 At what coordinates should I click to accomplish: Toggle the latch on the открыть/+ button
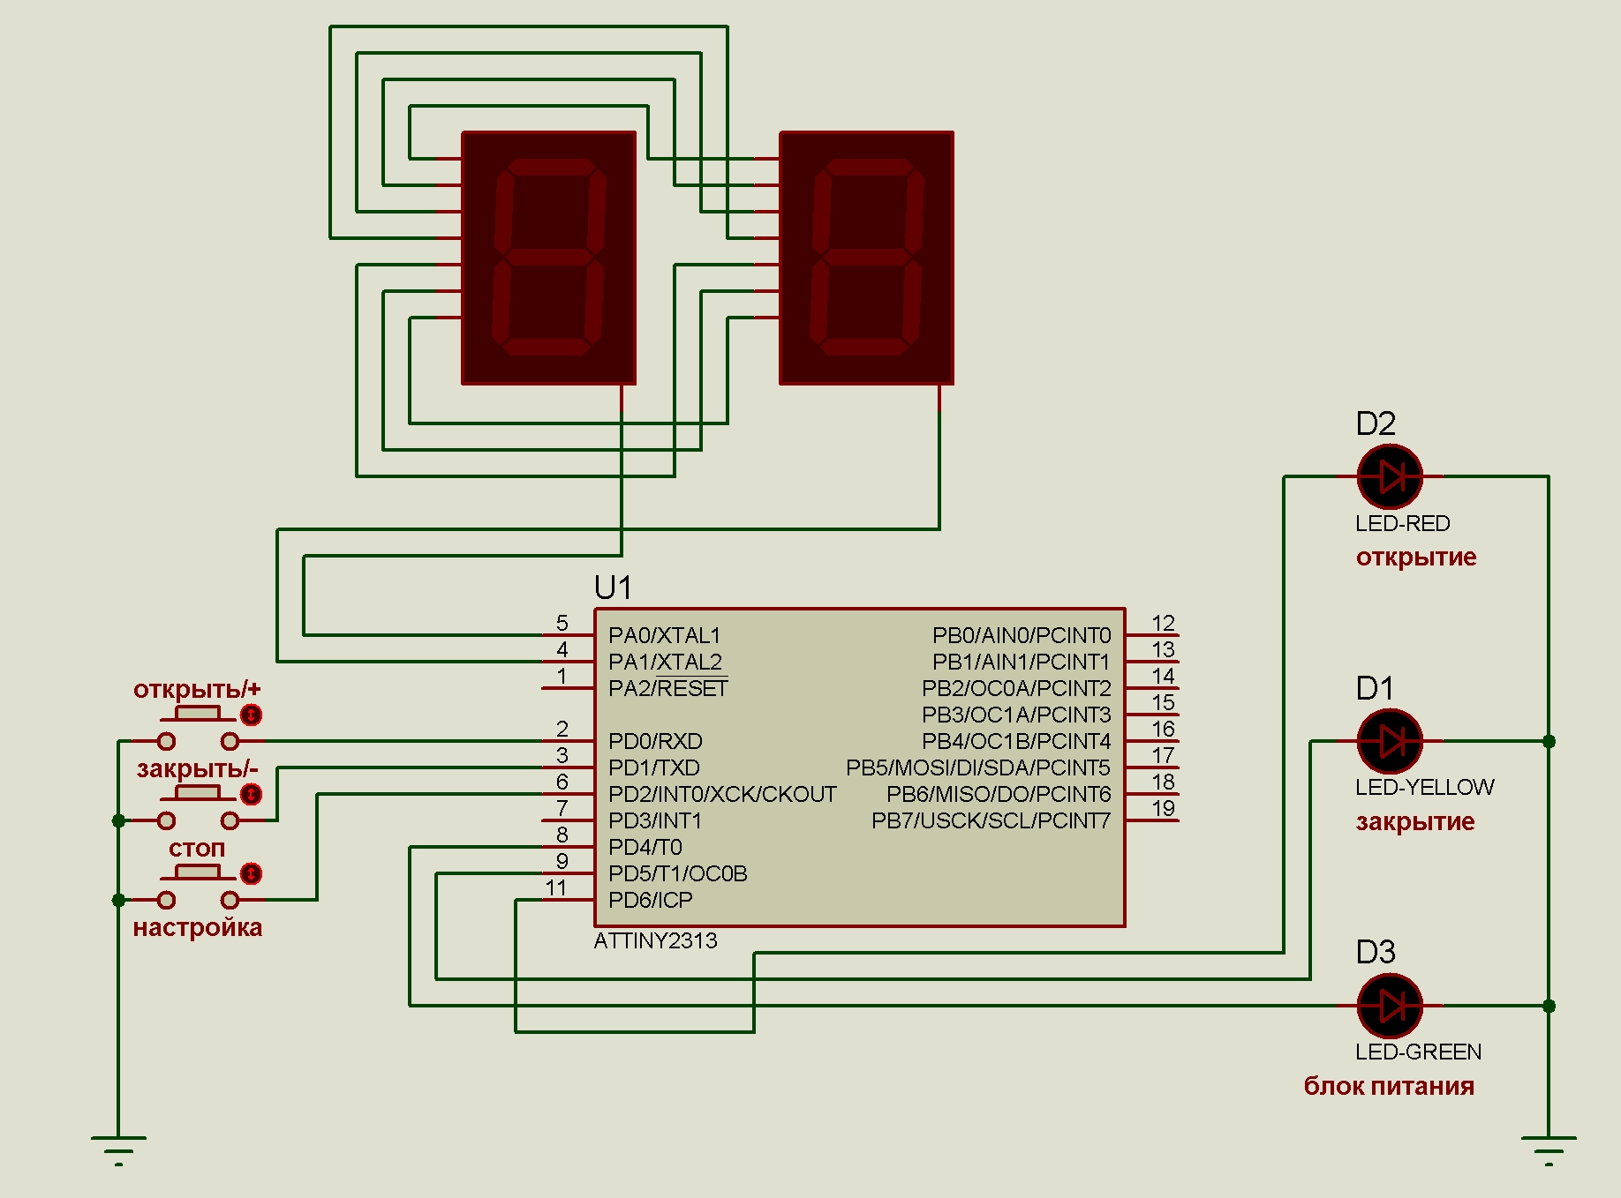tap(252, 715)
